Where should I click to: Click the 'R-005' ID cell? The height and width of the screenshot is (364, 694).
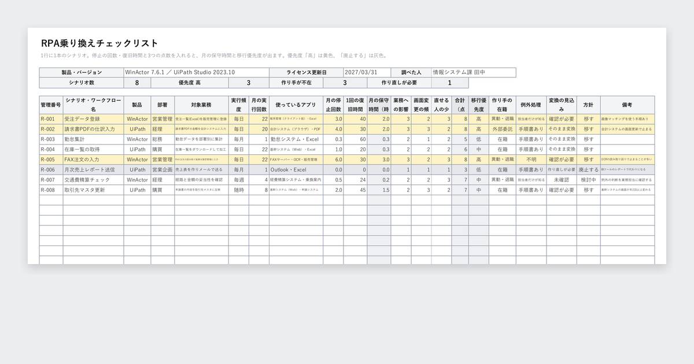point(51,159)
